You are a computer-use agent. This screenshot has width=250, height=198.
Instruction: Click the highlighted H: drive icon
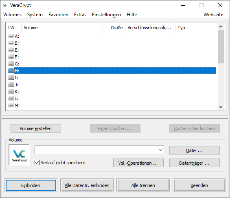tap(11, 71)
